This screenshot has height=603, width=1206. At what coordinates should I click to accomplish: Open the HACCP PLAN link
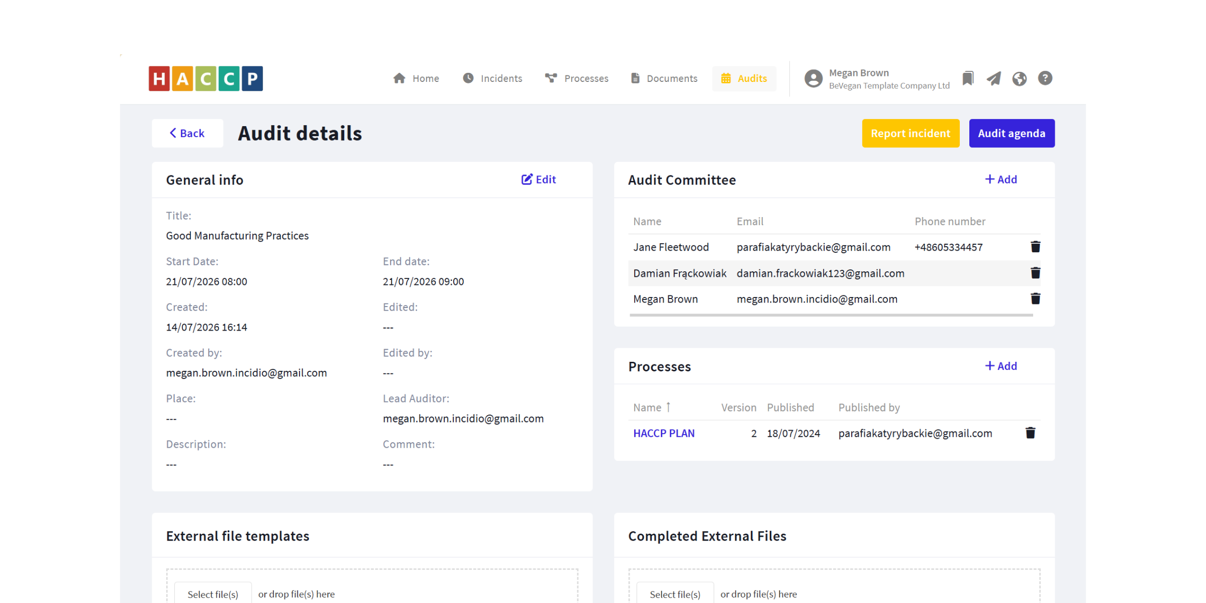(664, 433)
